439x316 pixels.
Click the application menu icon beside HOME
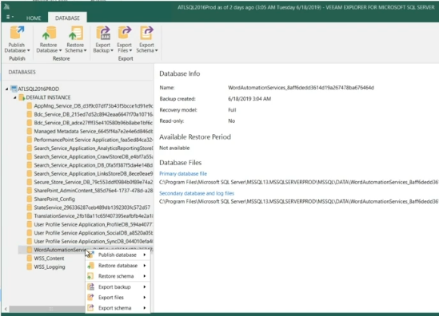click(10, 18)
